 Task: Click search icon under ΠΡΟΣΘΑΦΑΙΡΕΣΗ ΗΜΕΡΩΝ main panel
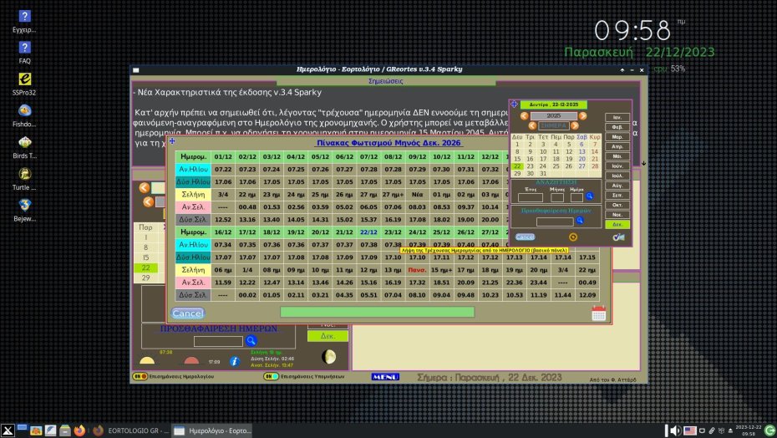(251, 341)
